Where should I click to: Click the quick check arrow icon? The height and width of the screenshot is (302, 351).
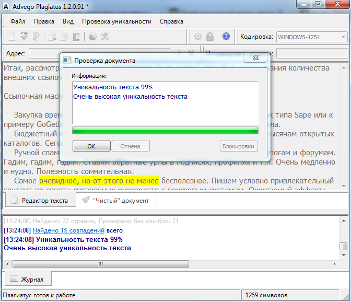(x=104, y=37)
